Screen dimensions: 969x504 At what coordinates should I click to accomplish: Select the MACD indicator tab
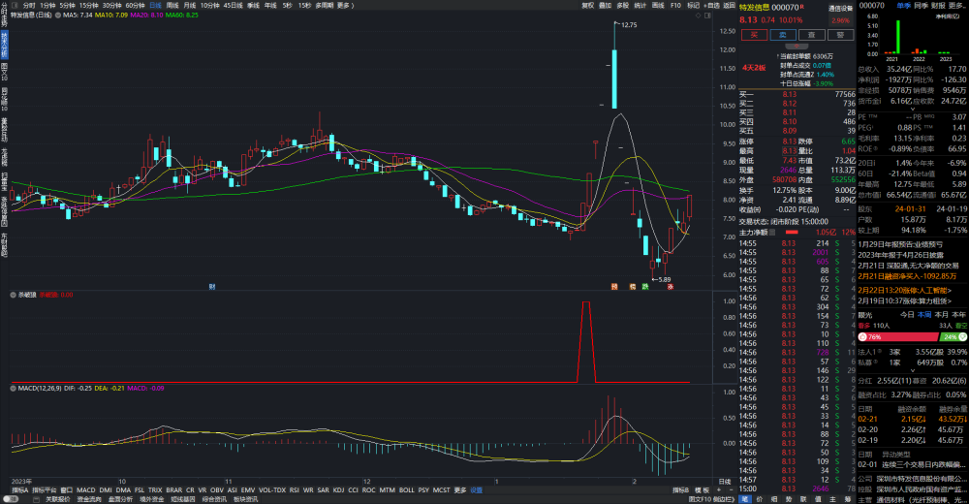pos(86,489)
